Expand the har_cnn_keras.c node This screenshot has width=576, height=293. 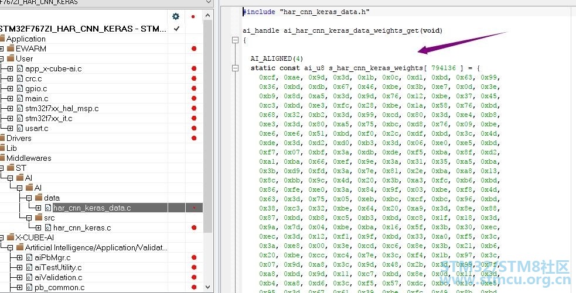coord(38,227)
